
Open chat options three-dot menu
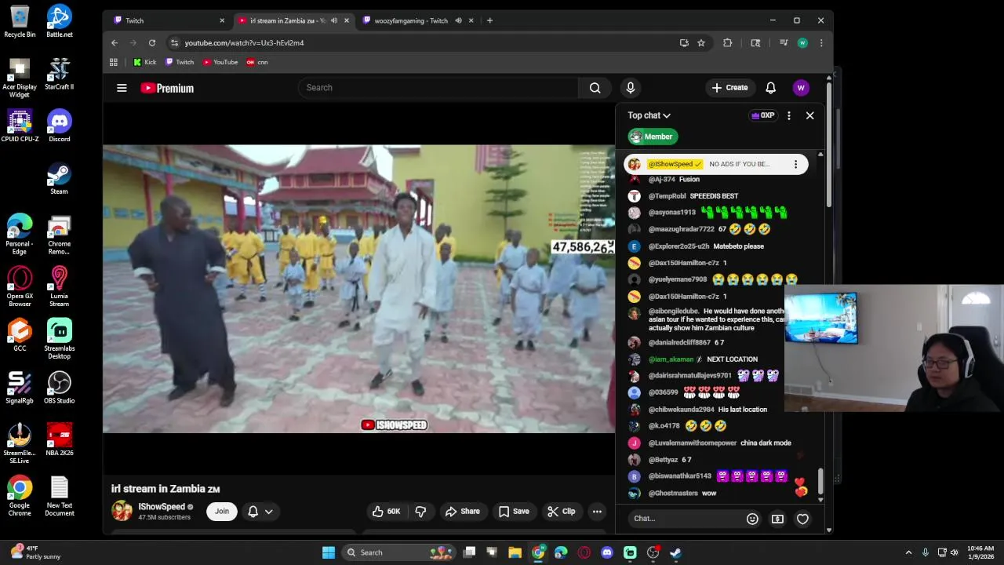click(x=788, y=115)
